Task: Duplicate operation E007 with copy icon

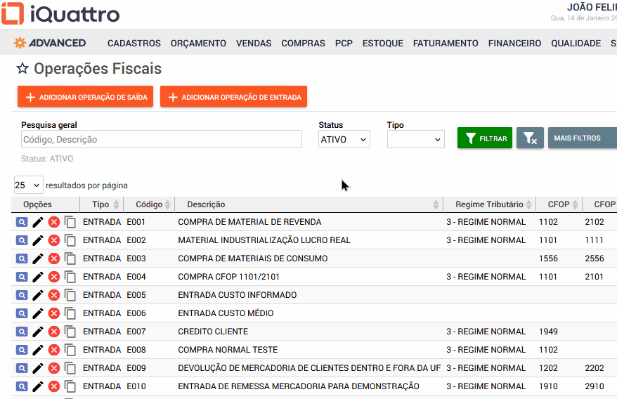Action: coord(70,332)
